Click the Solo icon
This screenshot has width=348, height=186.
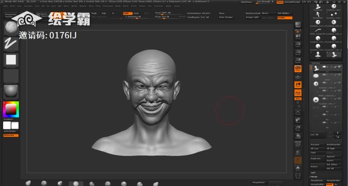coord(298,169)
